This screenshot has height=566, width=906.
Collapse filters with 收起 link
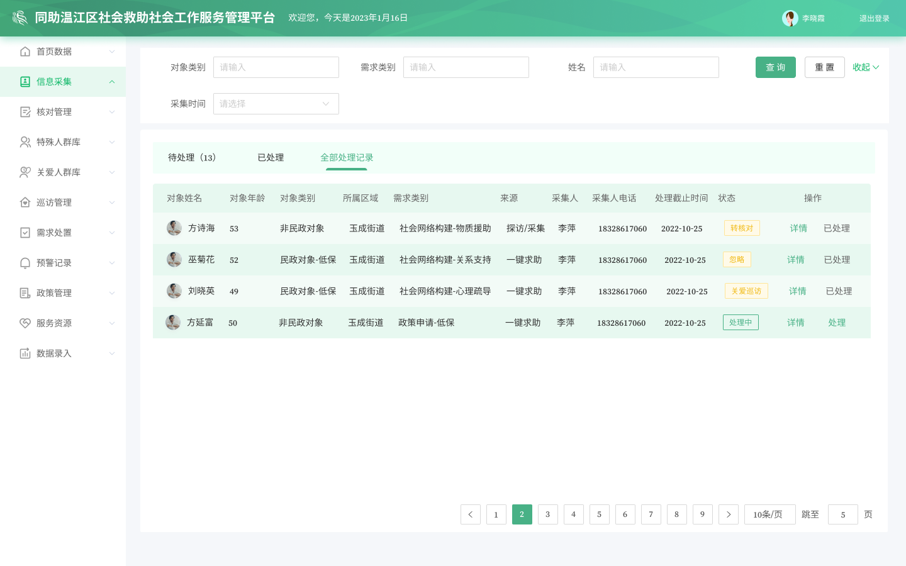(866, 67)
